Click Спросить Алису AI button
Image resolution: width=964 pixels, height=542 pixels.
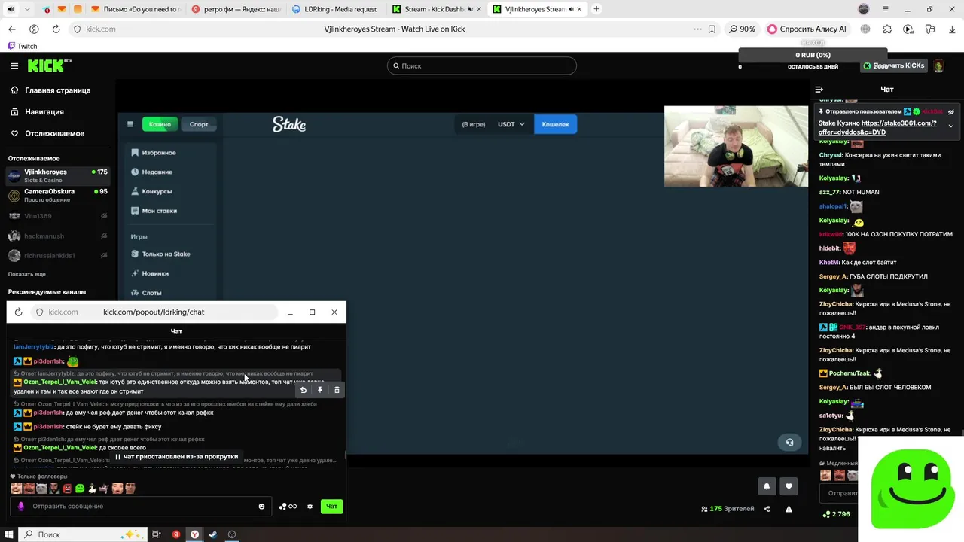click(x=807, y=29)
